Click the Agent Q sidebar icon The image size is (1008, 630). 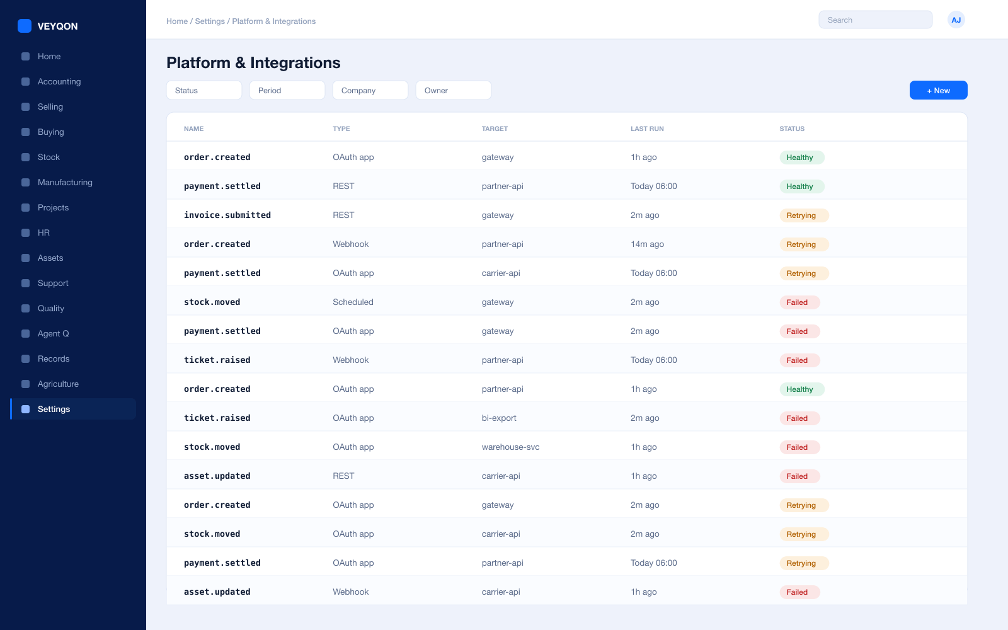pos(26,333)
